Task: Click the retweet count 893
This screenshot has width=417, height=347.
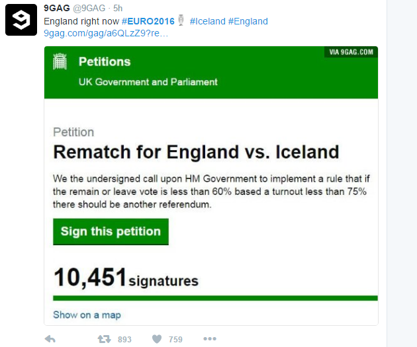Action: 124,340
